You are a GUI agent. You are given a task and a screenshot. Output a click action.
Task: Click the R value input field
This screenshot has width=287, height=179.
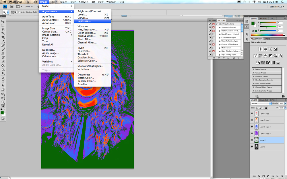[280, 23]
